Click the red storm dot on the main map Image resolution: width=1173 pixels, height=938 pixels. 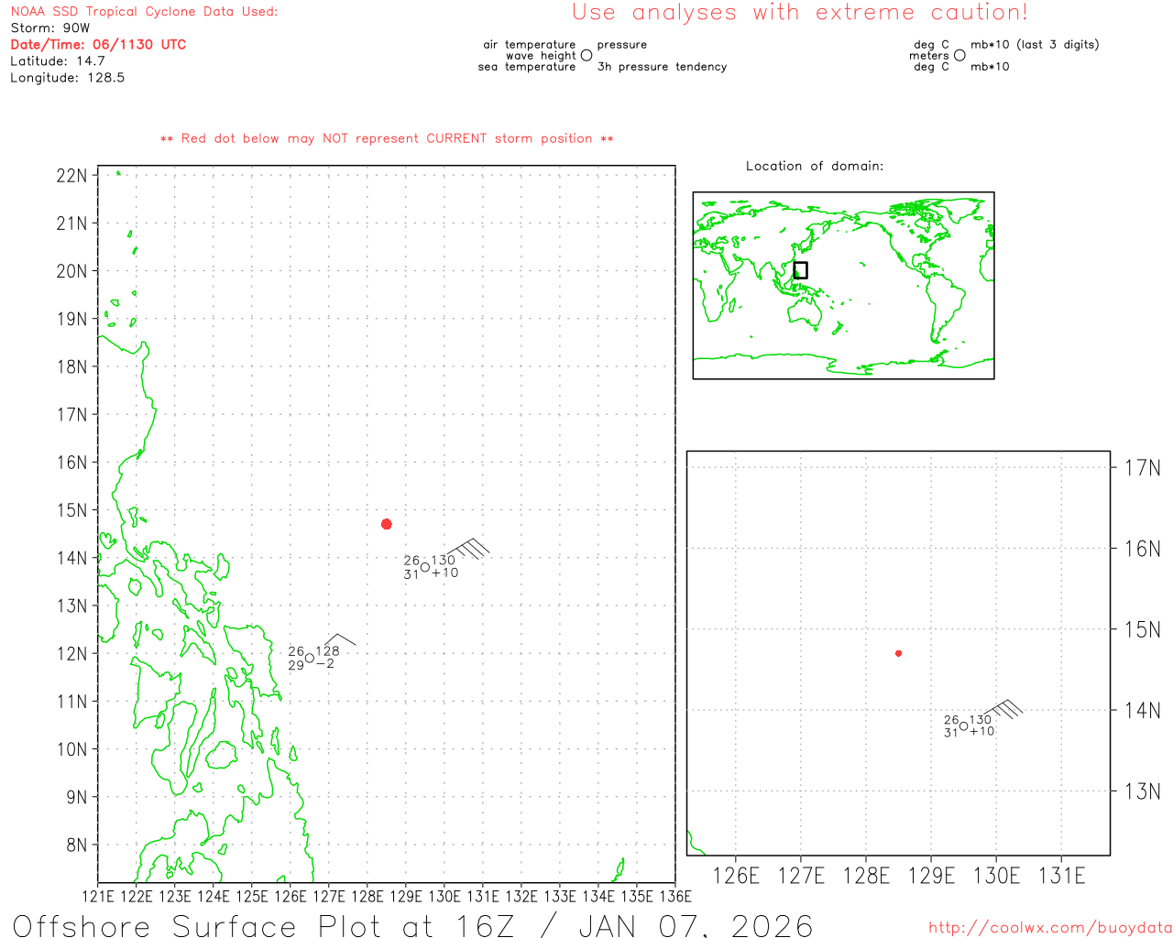pos(387,524)
